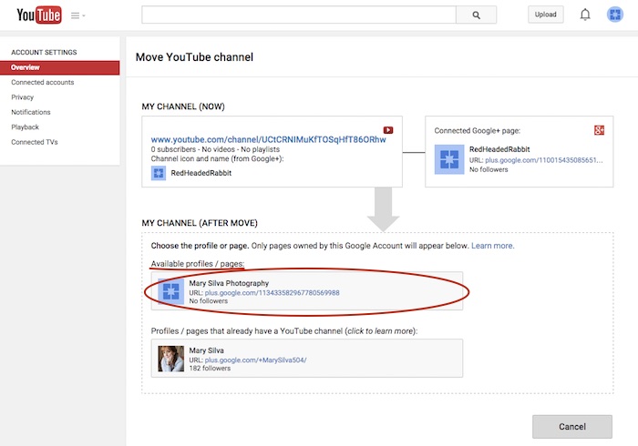Click the search magnifier button
638x446 pixels.
pyautogui.click(x=475, y=15)
